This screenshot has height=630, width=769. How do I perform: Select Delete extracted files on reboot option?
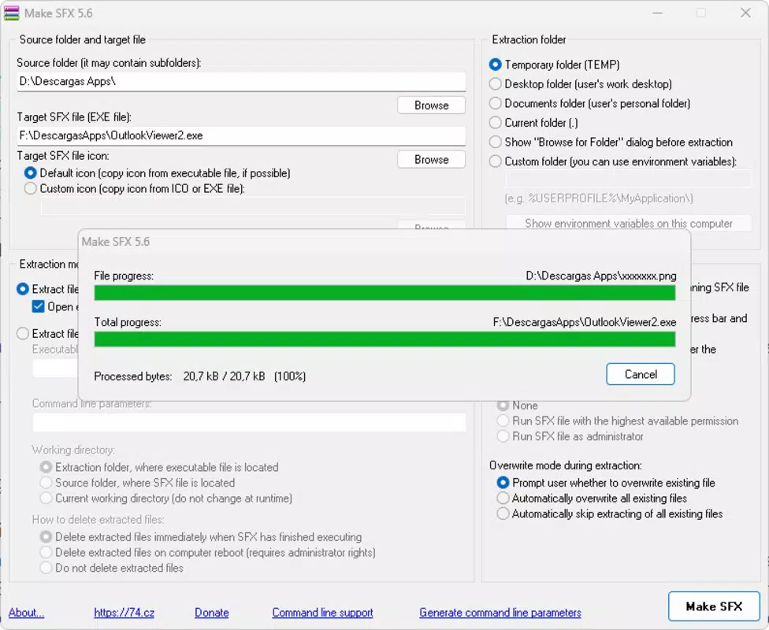207,553
